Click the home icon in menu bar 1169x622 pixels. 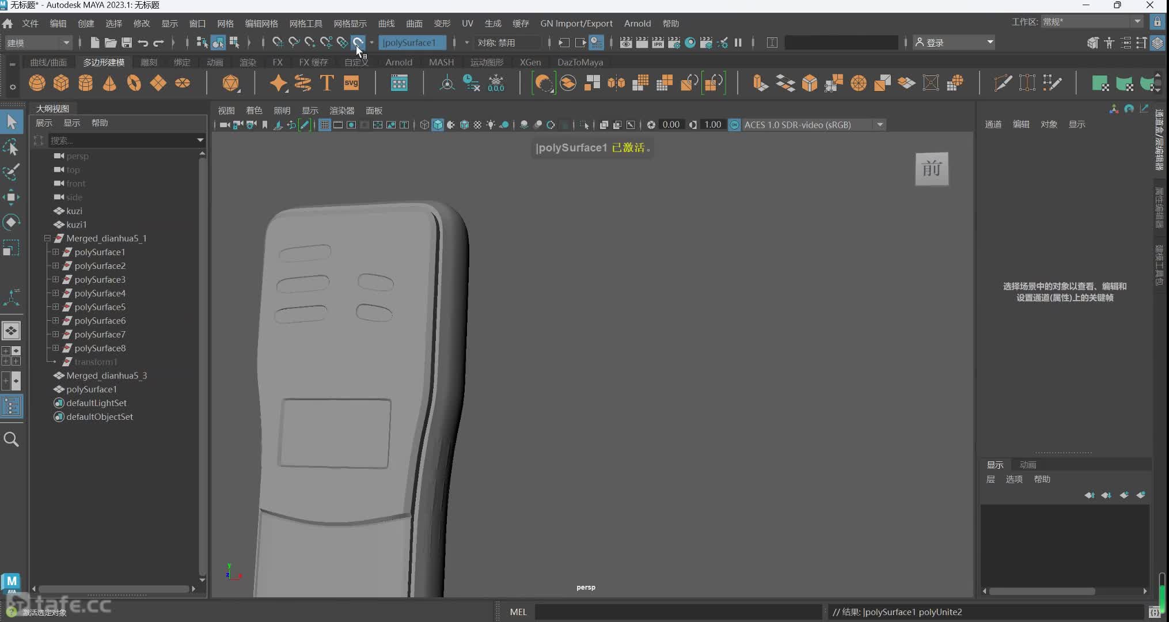coord(7,24)
